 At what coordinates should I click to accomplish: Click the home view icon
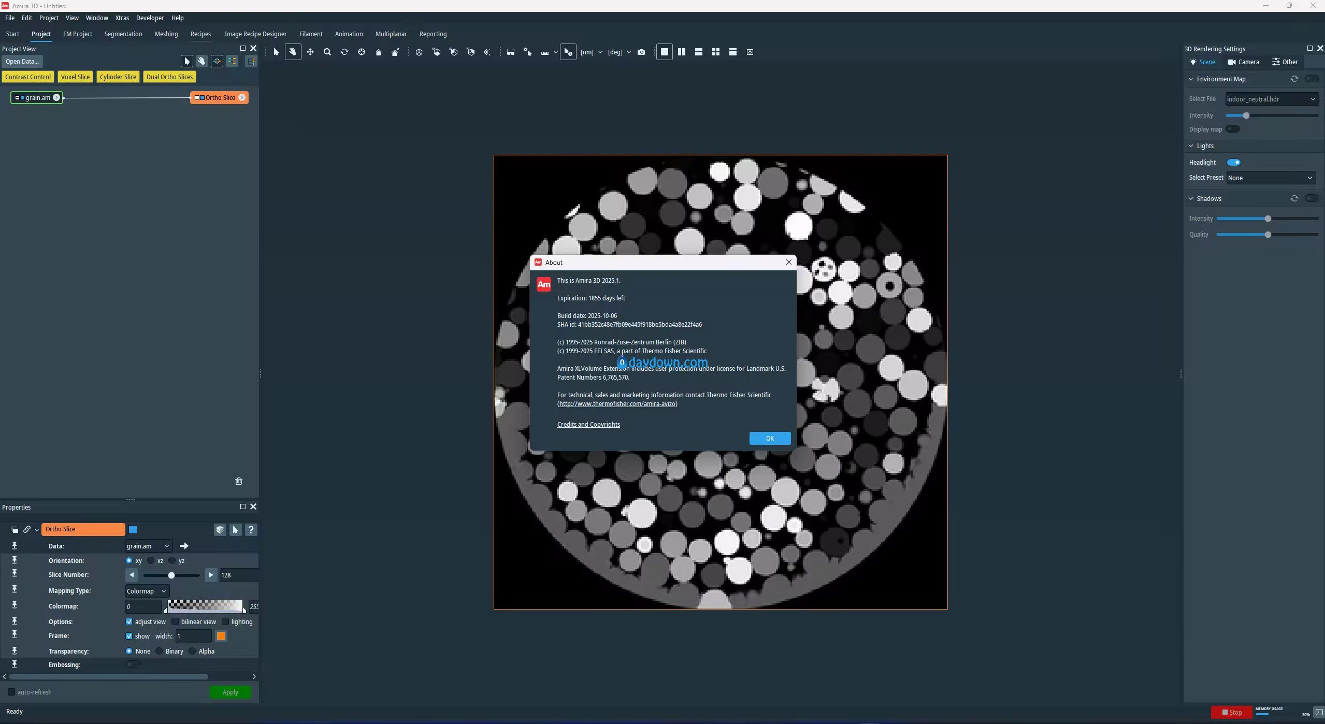coord(378,52)
